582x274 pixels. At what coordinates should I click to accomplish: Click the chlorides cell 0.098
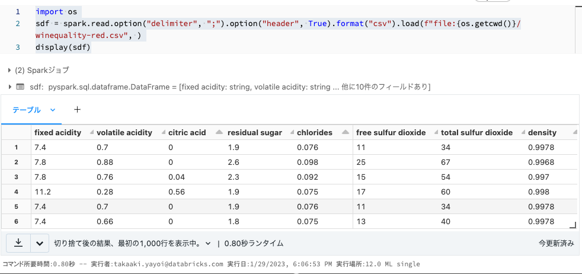pos(308,163)
